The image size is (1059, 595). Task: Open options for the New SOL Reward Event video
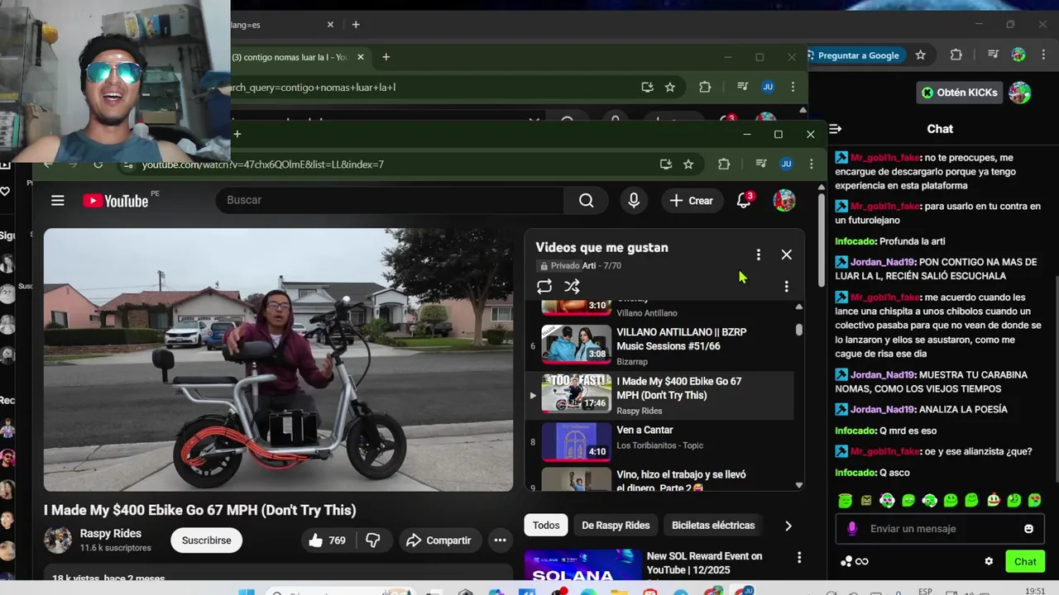(799, 558)
